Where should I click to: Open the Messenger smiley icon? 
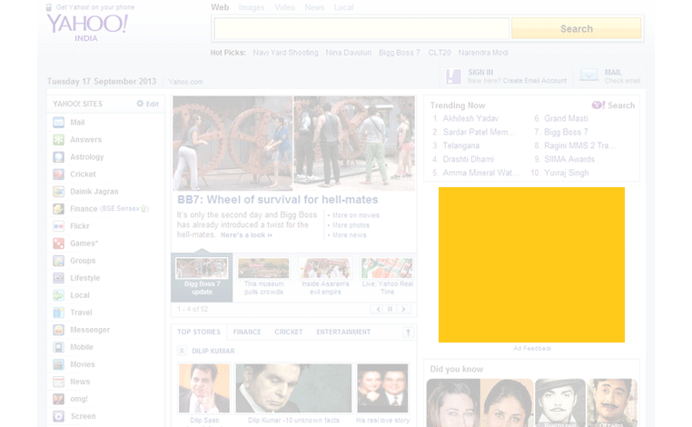click(x=59, y=330)
